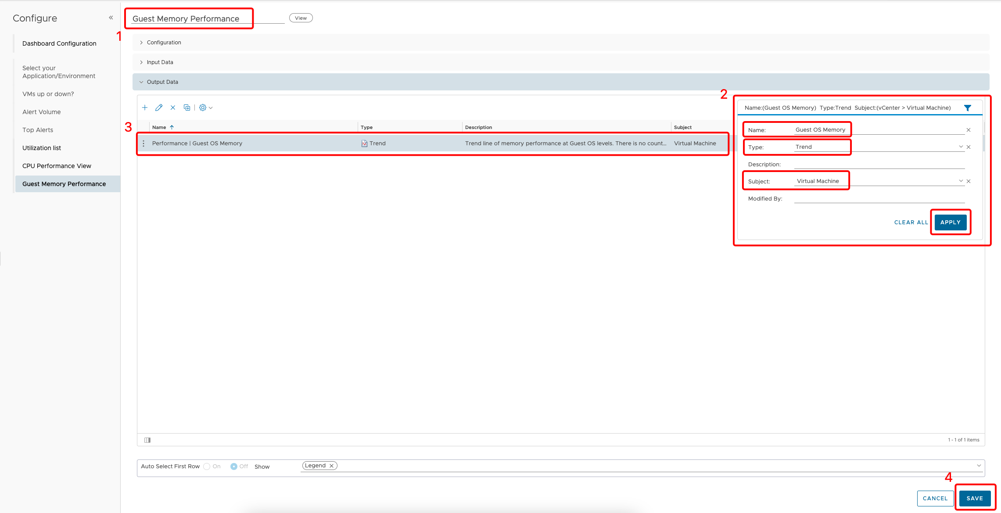1001x513 pixels.
Task: Add a new output data widget
Action: [145, 108]
